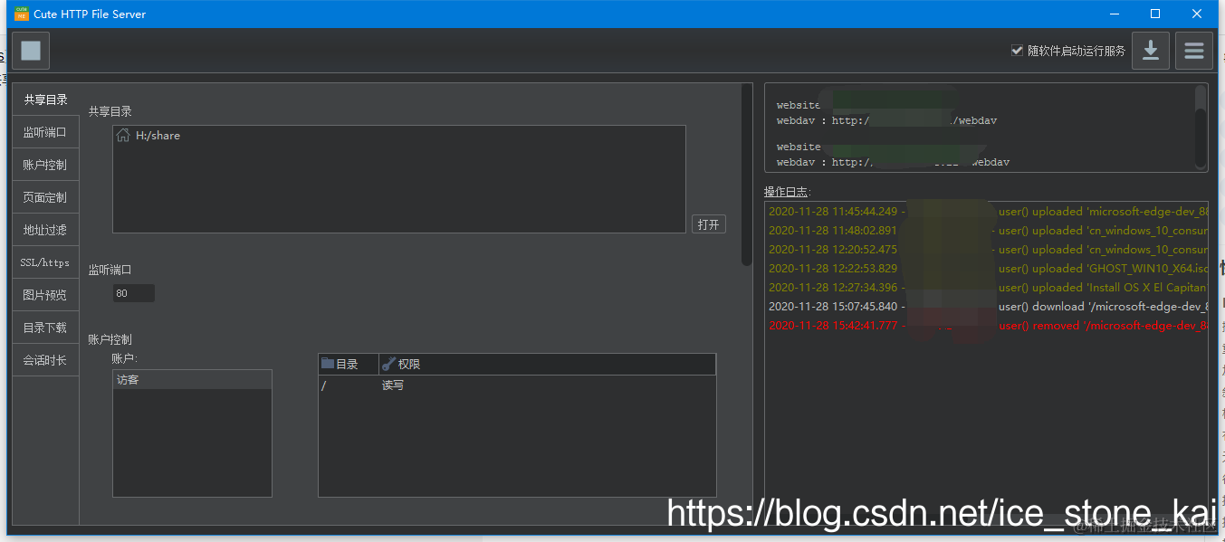Select the 访客 account in list
The image size is (1225, 542).
(x=192, y=380)
